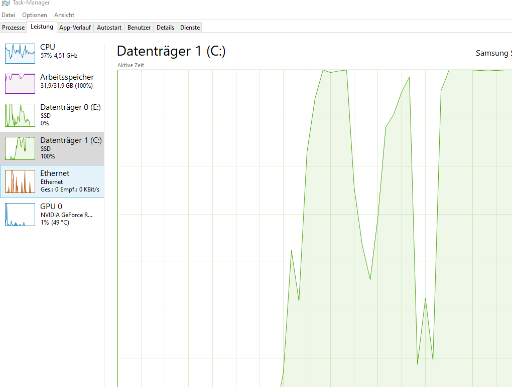
Task: Select the GPU 0 label
Action: [51, 207]
